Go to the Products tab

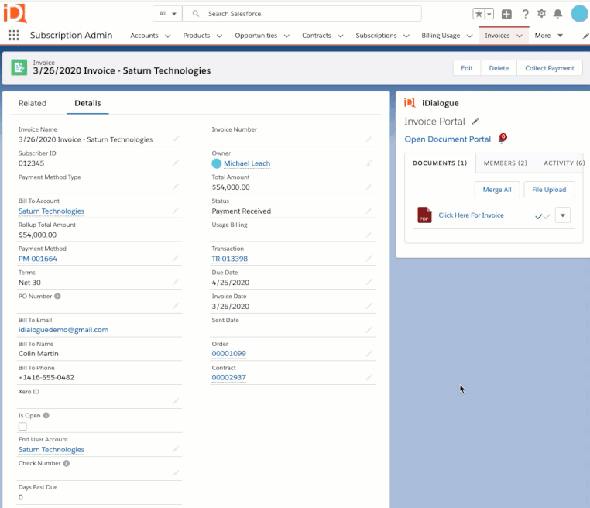click(x=197, y=36)
